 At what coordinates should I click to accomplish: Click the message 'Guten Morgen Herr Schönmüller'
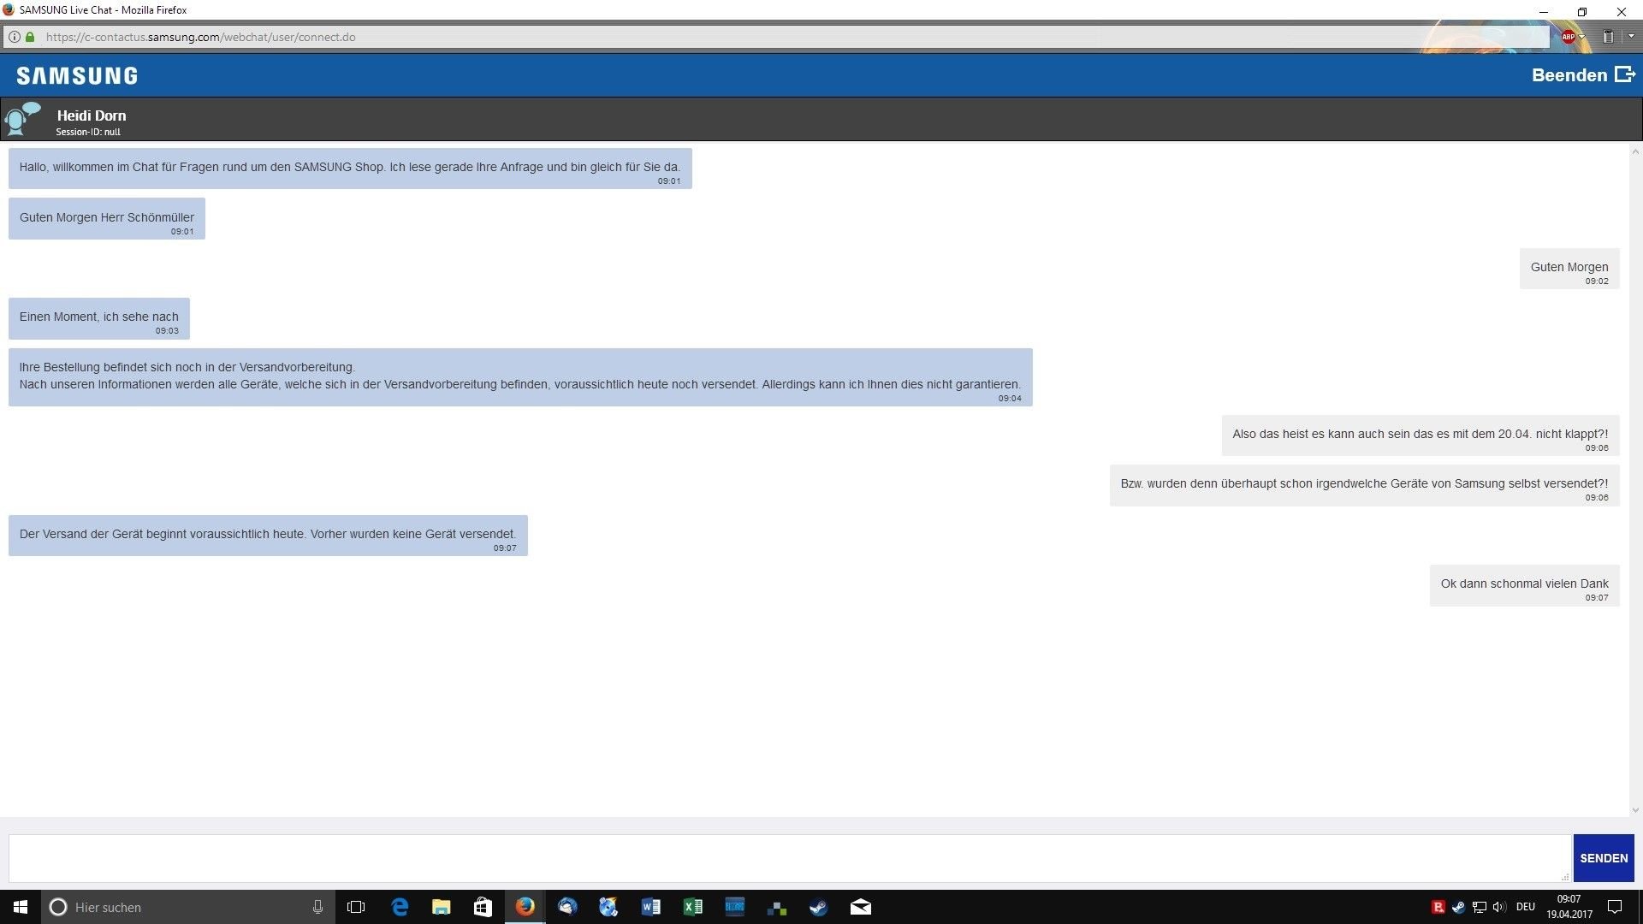click(x=107, y=219)
